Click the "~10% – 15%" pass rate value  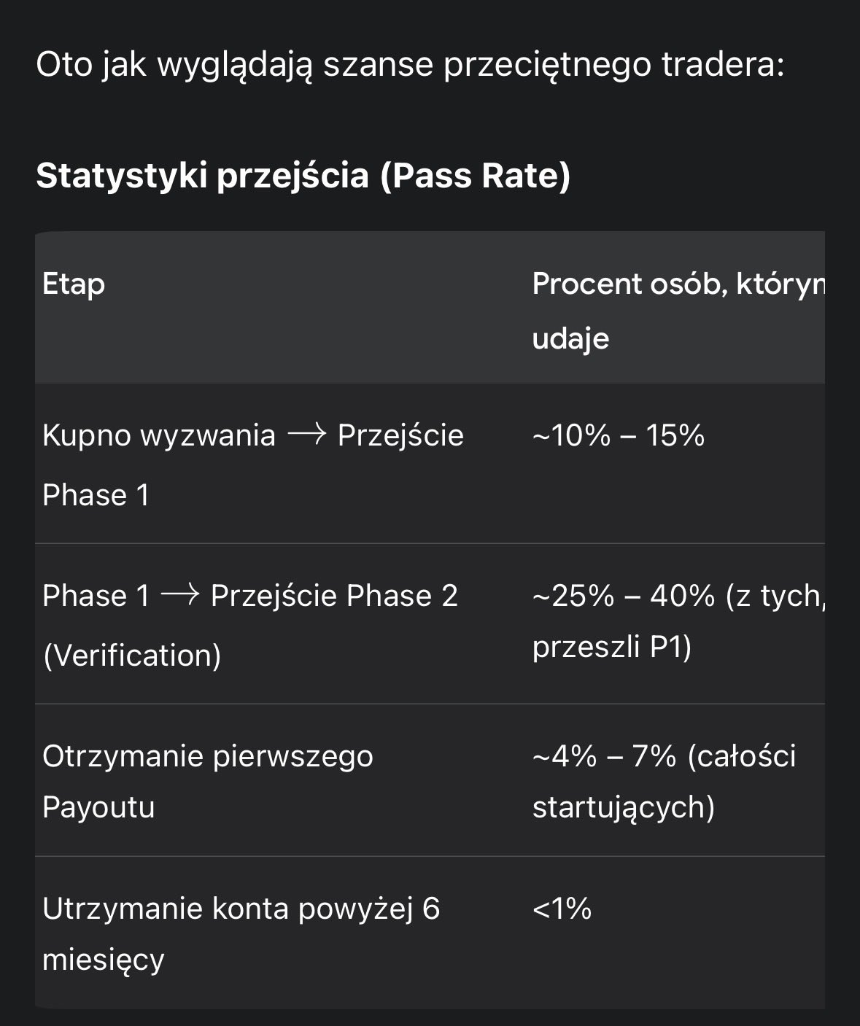click(619, 435)
